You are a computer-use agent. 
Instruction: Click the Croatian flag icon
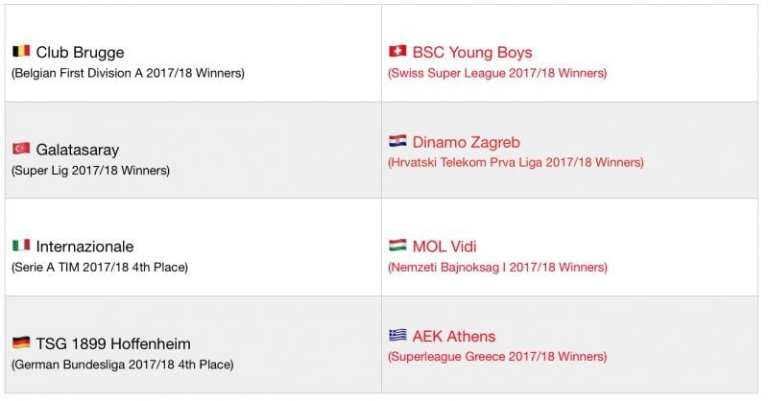[x=397, y=141]
